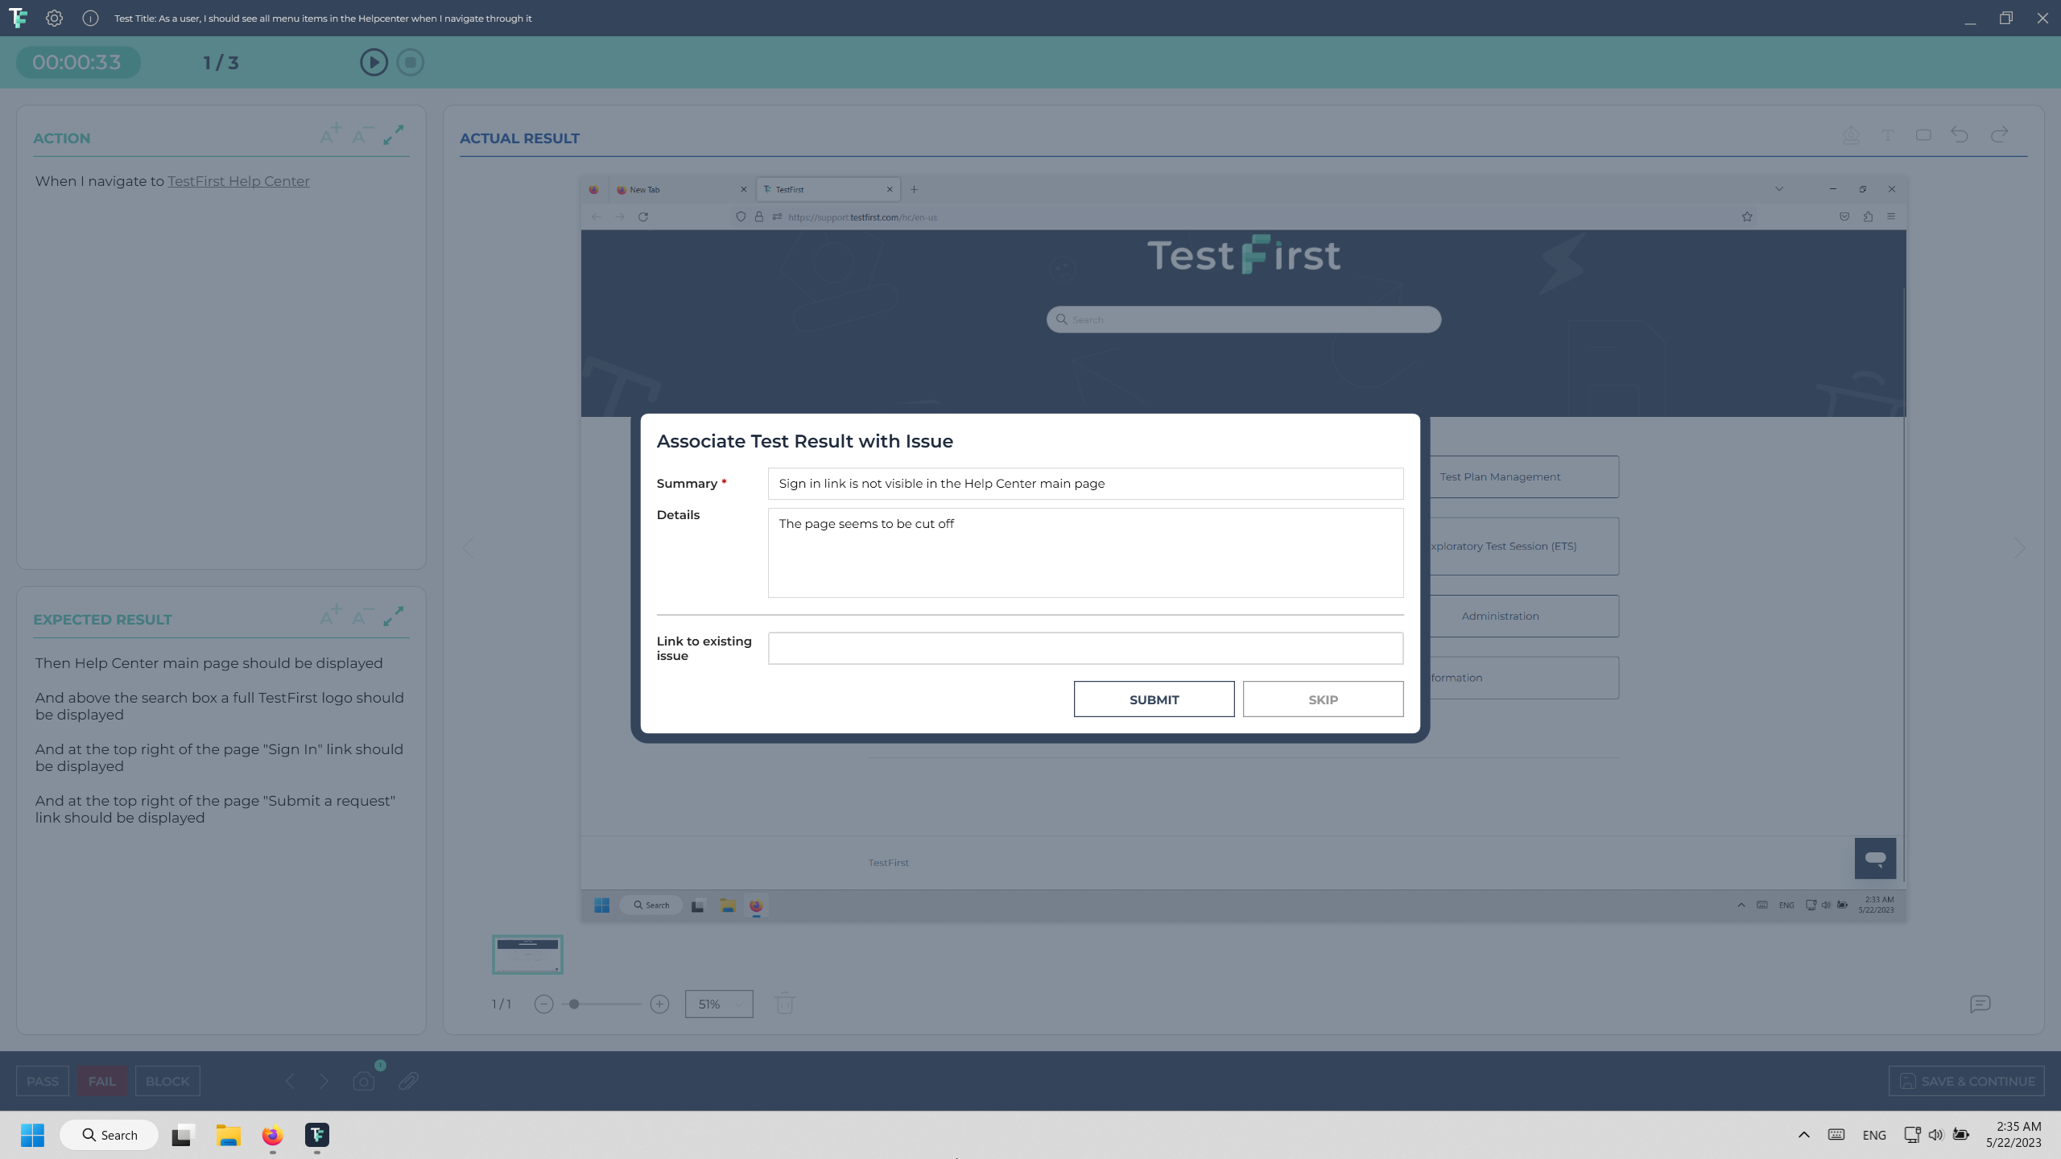
Task: Submit the associated issue
Action: click(1153, 699)
